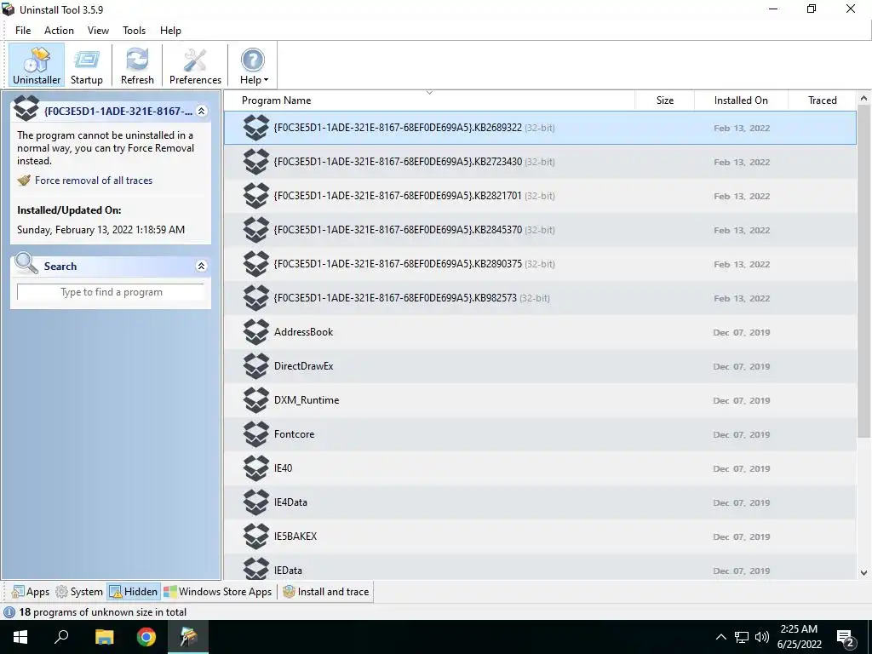Open Preferences from the toolbar
Screen dimensions: 872x654
(x=195, y=65)
